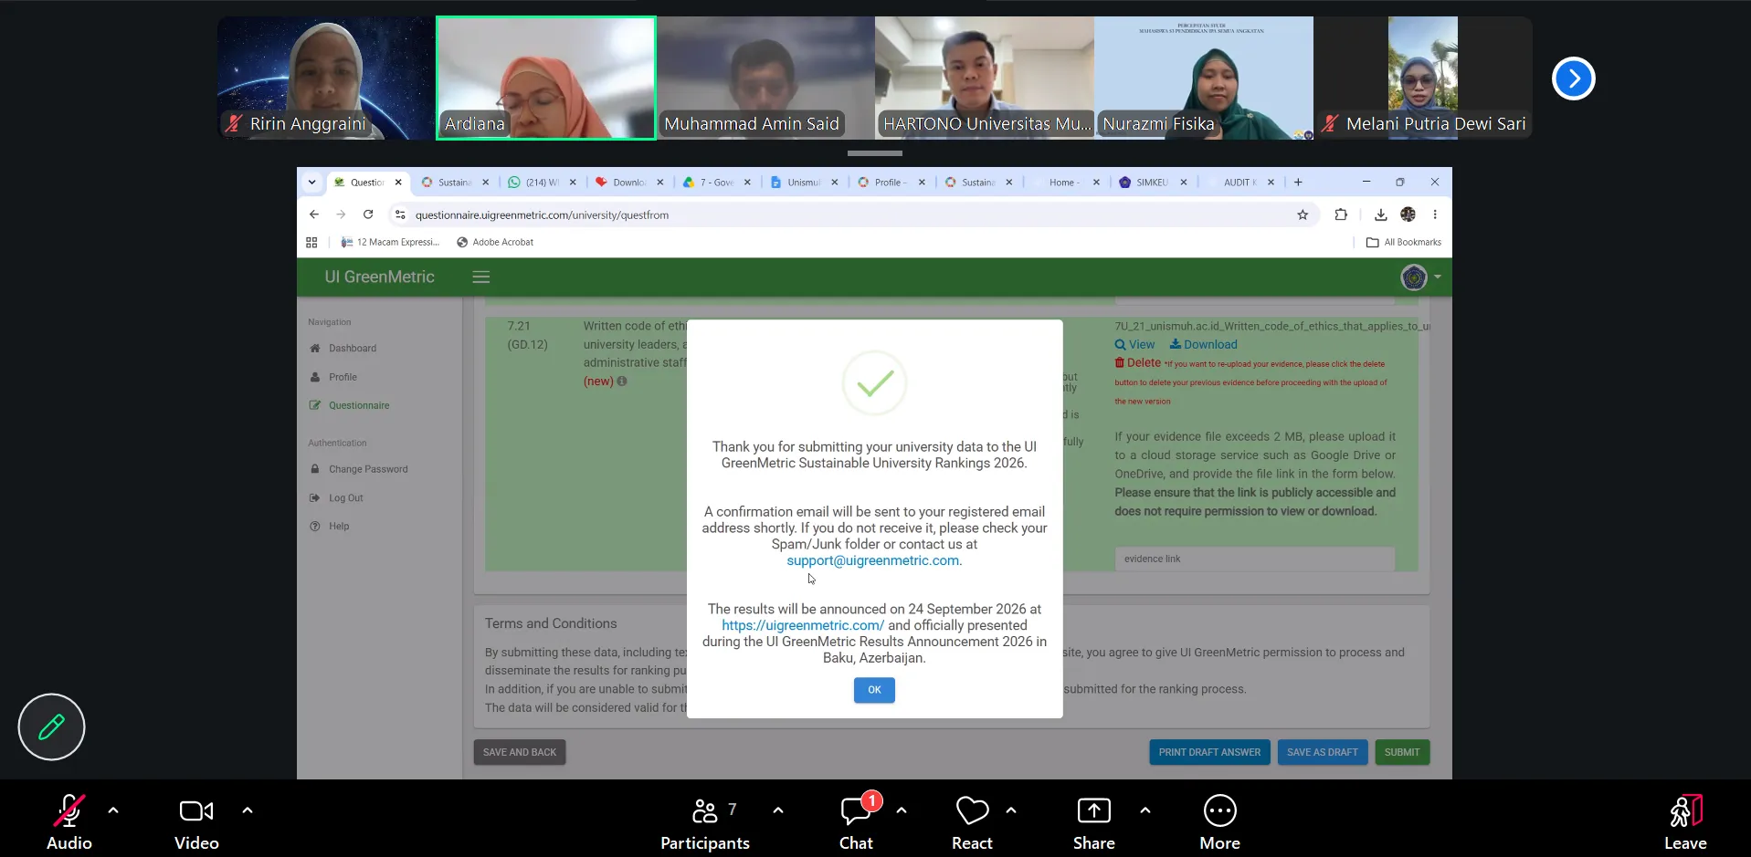
Task: Expand options arrow next to Share
Action: click(x=1145, y=810)
